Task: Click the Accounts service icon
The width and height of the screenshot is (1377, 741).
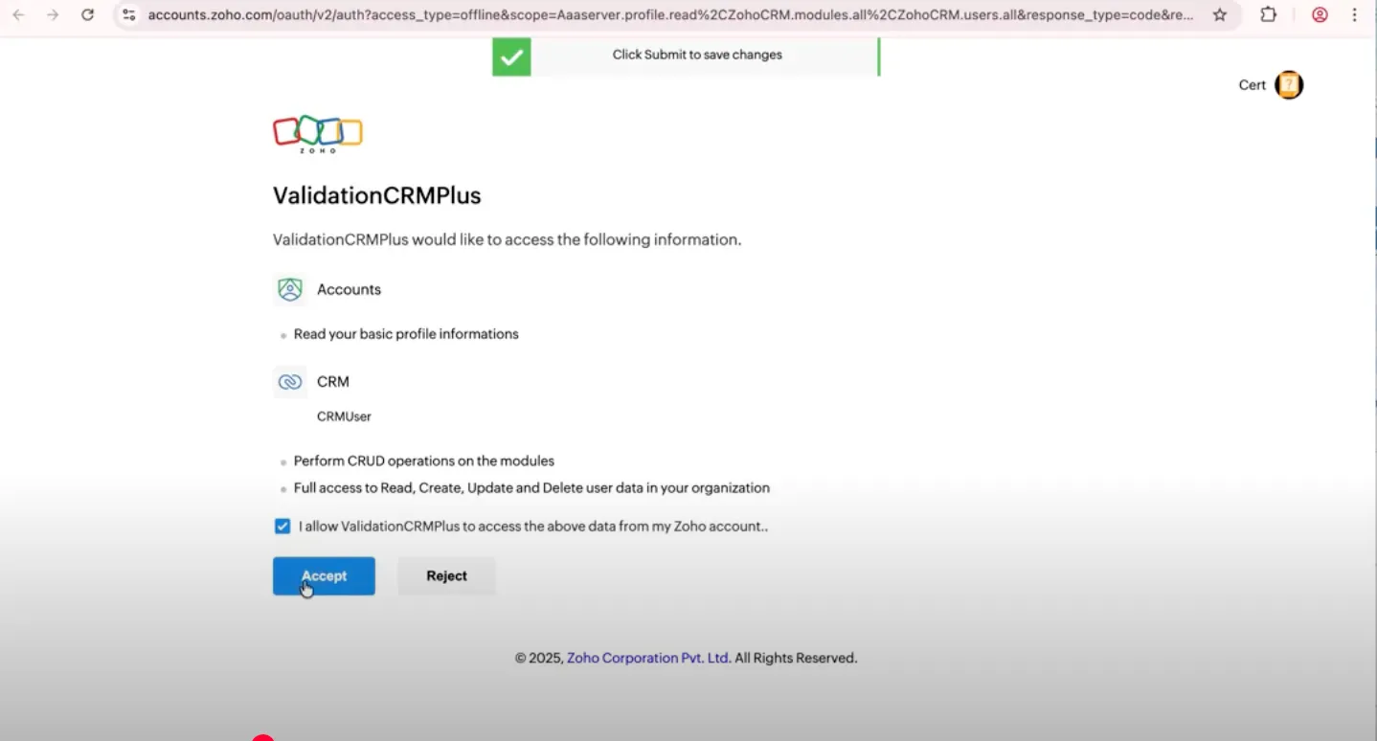Action: pos(290,289)
